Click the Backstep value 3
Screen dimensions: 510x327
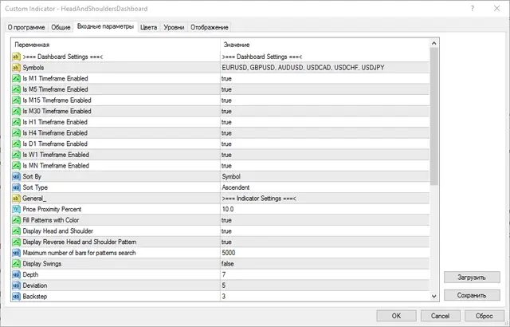224,297
